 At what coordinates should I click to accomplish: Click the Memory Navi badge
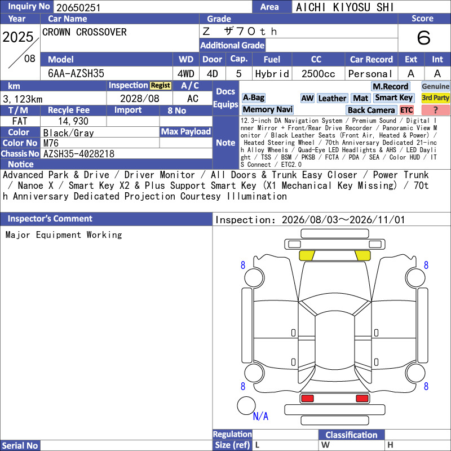[267, 109]
